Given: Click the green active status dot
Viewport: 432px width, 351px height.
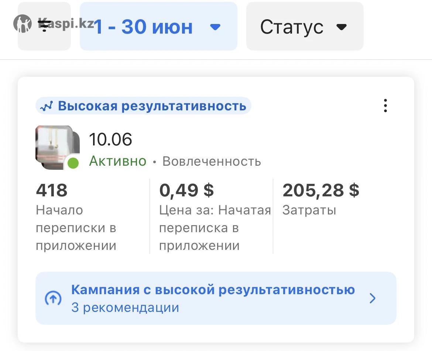Looking at the screenshot, I should point(73,163).
